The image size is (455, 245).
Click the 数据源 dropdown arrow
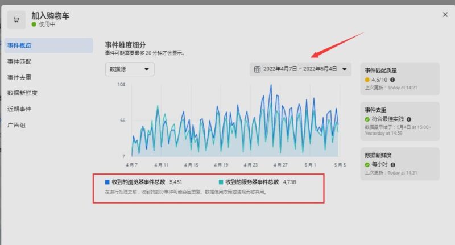(x=147, y=69)
